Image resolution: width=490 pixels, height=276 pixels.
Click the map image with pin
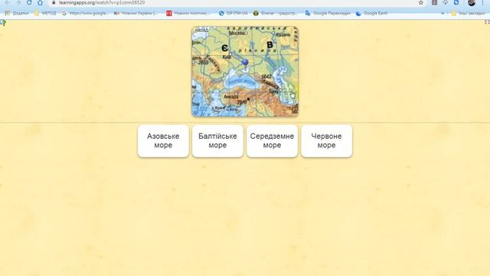coord(245,71)
